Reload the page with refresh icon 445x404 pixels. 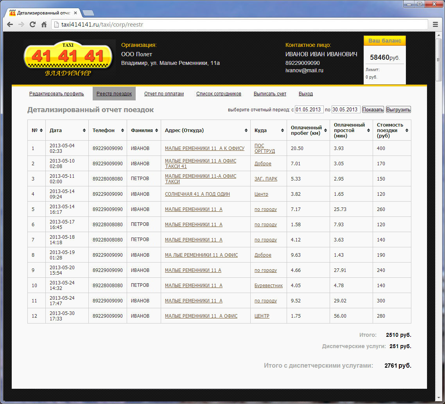(x=33, y=24)
